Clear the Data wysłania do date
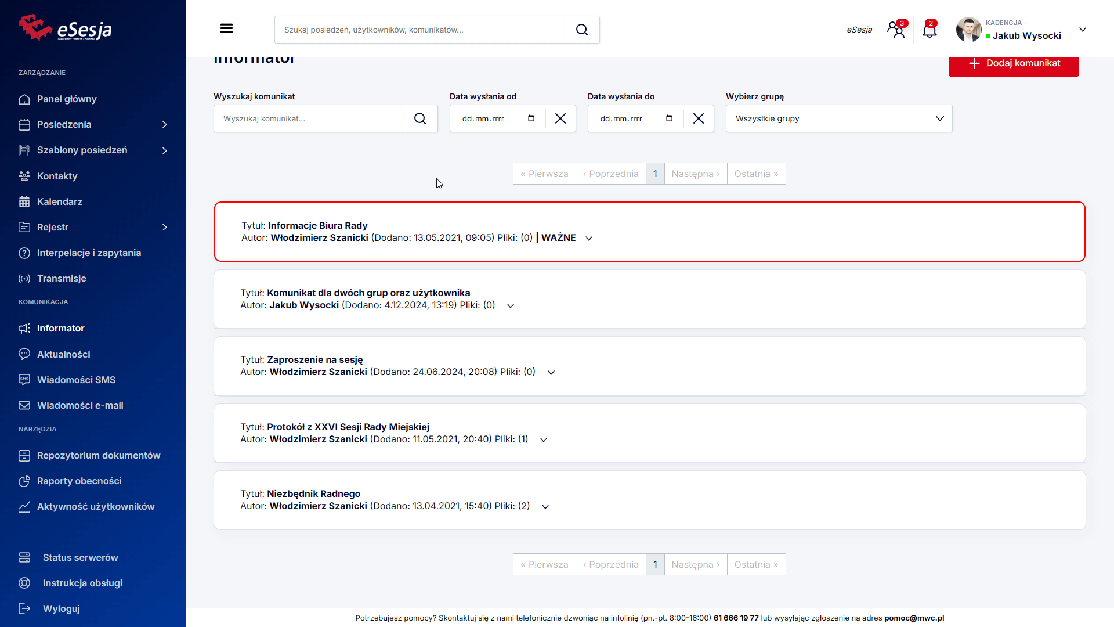This screenshot has width=1114, height=627. [x=699, y=118]
